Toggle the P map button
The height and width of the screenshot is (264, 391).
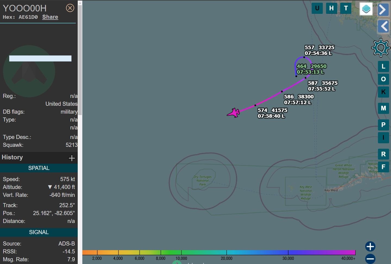383,125
